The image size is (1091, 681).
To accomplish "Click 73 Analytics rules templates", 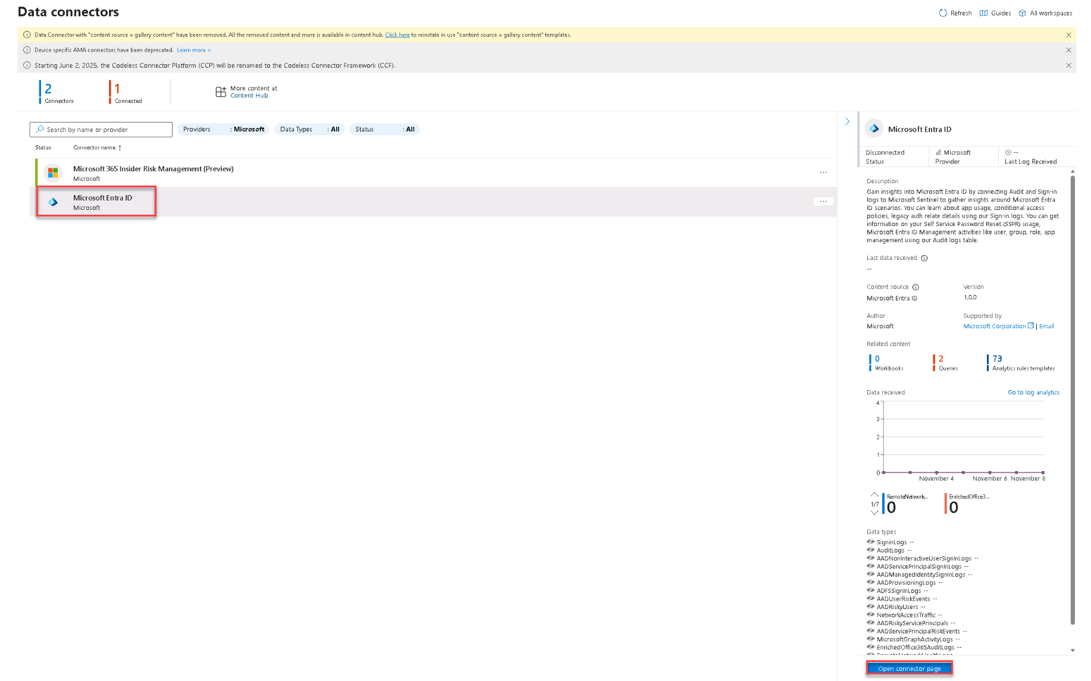I will click(x=1021, y=363).
